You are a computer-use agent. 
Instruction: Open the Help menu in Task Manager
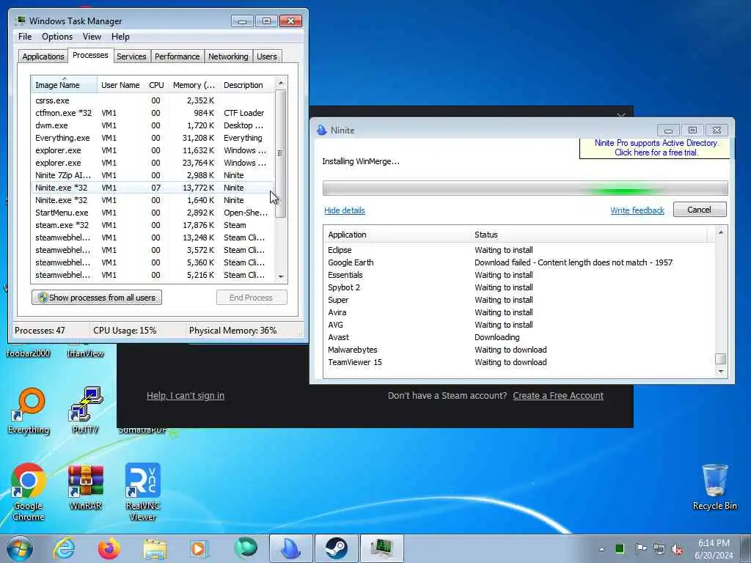(x=120, y=37)
